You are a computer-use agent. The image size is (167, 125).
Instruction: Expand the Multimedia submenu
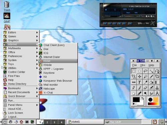(x=21, y=48)
